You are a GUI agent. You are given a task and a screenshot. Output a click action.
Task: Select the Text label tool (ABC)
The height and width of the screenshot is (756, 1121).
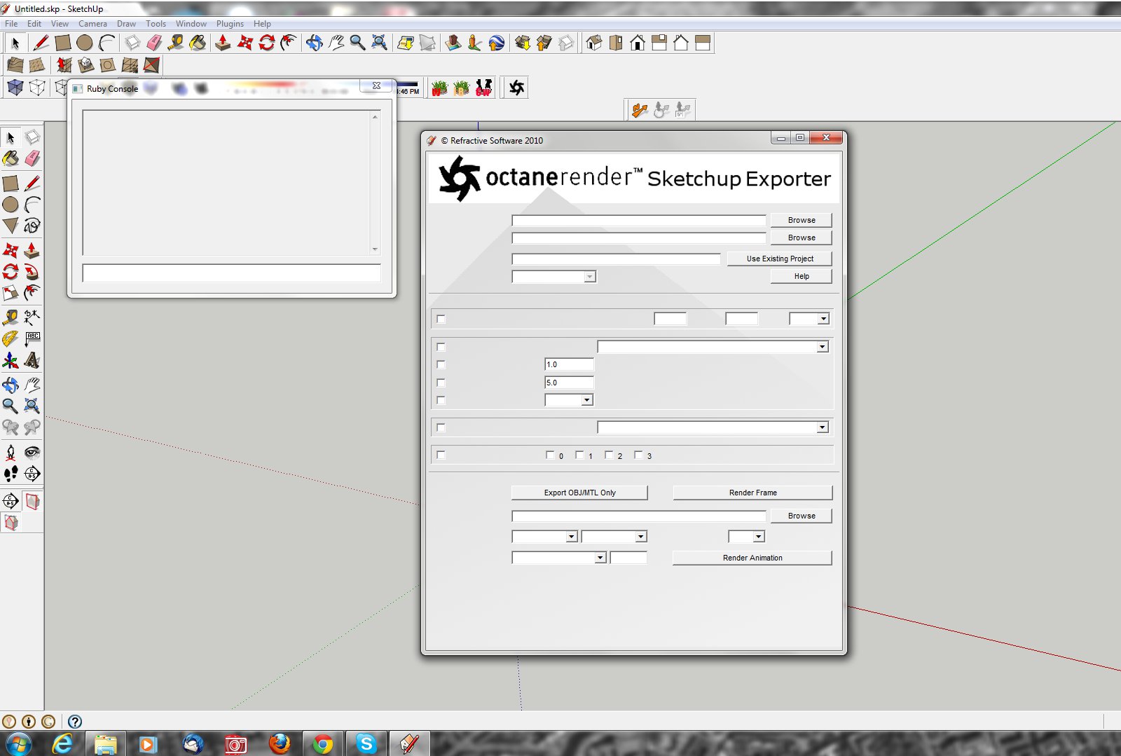tap(32, 339)
